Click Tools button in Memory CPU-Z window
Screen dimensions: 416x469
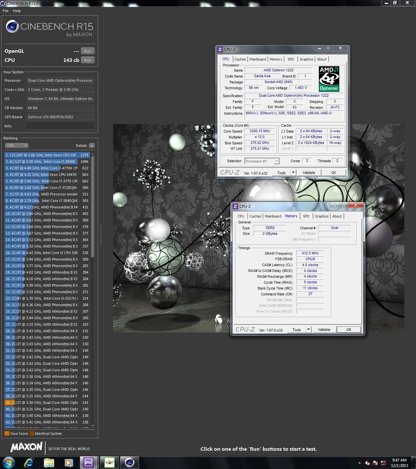pyautogui.click(x=297, y=330)
